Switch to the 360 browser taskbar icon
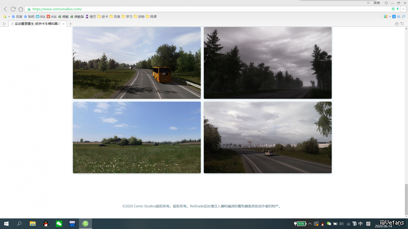 (x=85, y=224)
